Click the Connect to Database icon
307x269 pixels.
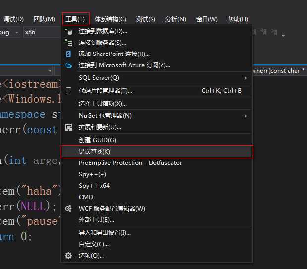tap(68, 31)
